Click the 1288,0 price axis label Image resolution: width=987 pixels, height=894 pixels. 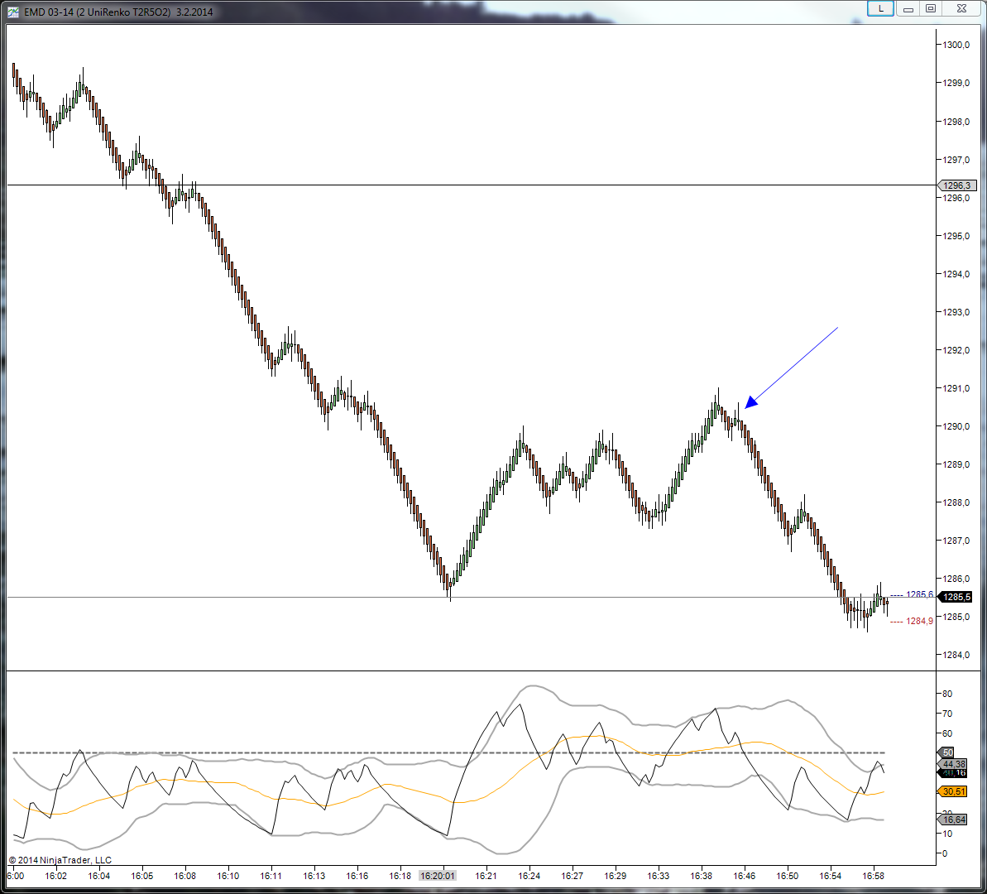click(956, 502)
